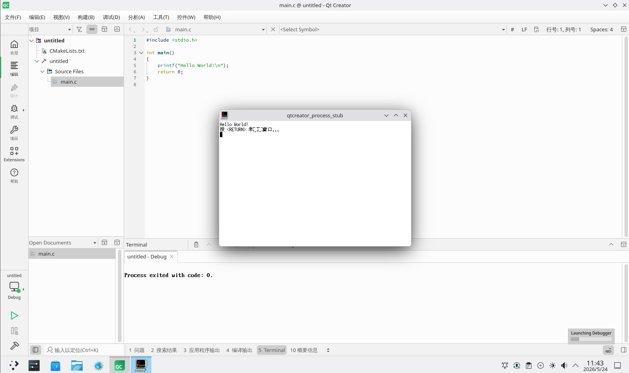Clear the Terminal pane with trash icon
The width and height of the screenshot is (629, 373).
pyautogui.click(x=196, y=245)
